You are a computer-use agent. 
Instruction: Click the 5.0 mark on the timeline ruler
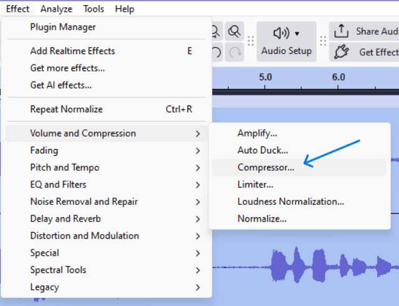point(265,77)
